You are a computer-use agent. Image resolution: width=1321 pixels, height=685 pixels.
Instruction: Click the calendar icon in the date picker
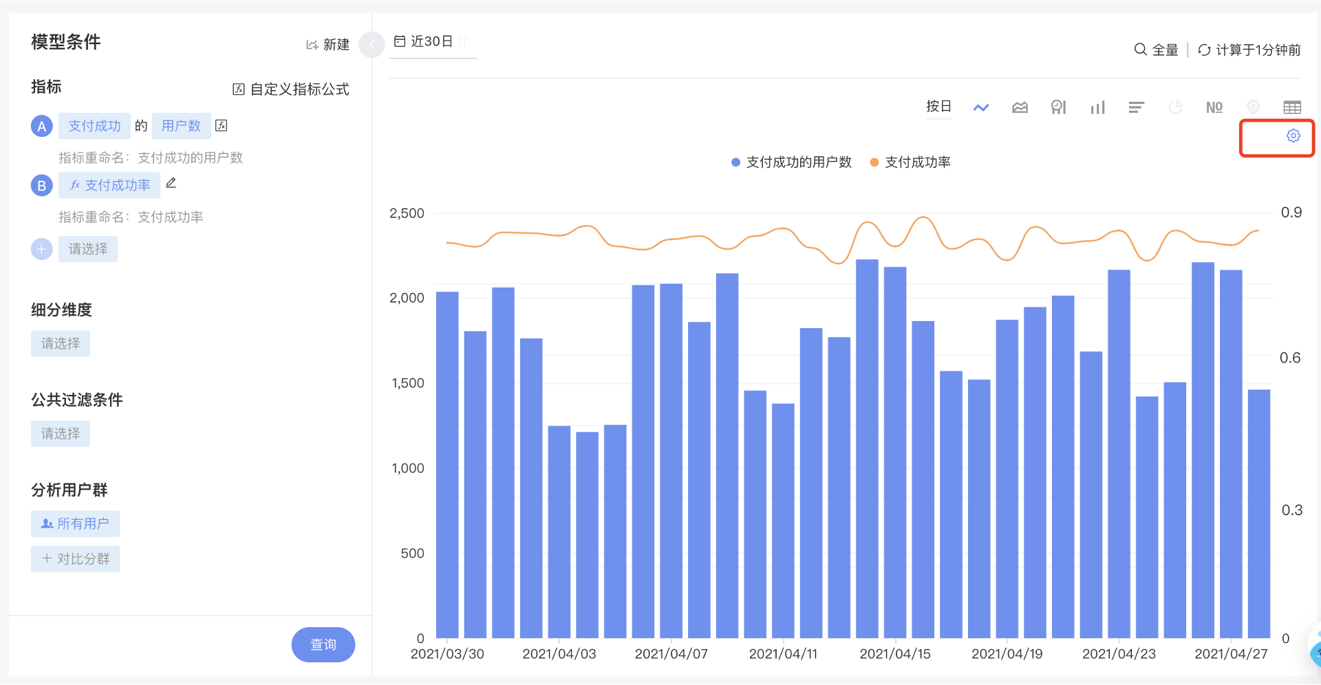[x=400, y=41]
